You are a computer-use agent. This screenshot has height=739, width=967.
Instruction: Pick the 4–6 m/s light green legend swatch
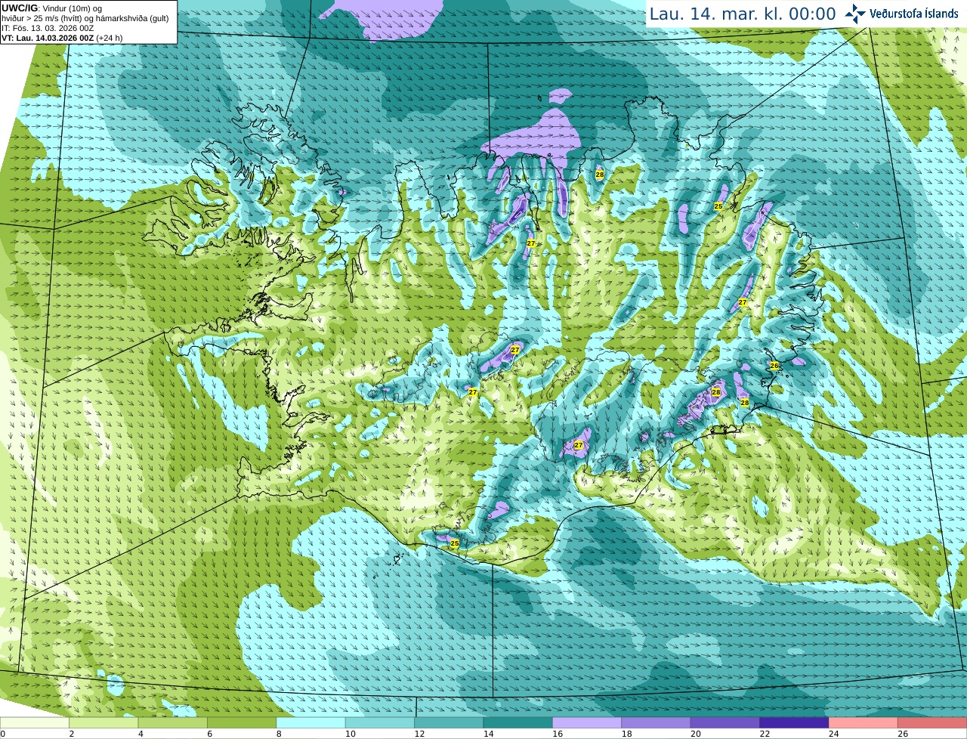point(173,722)
